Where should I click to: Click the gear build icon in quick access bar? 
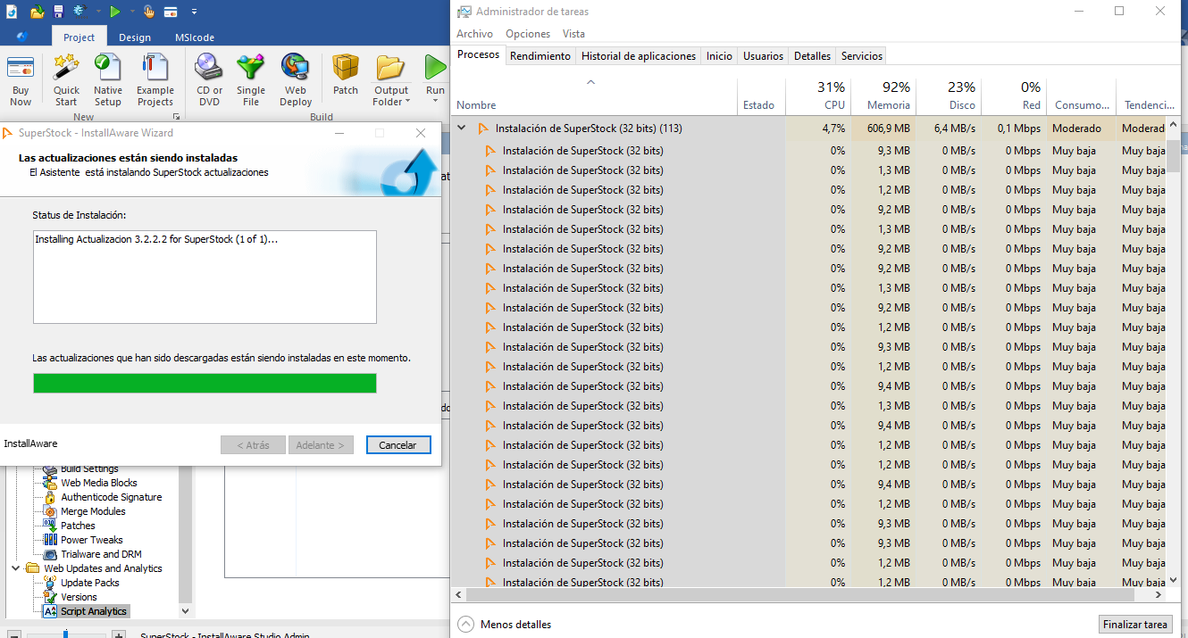pyautogui.click(x=79, y=12)
